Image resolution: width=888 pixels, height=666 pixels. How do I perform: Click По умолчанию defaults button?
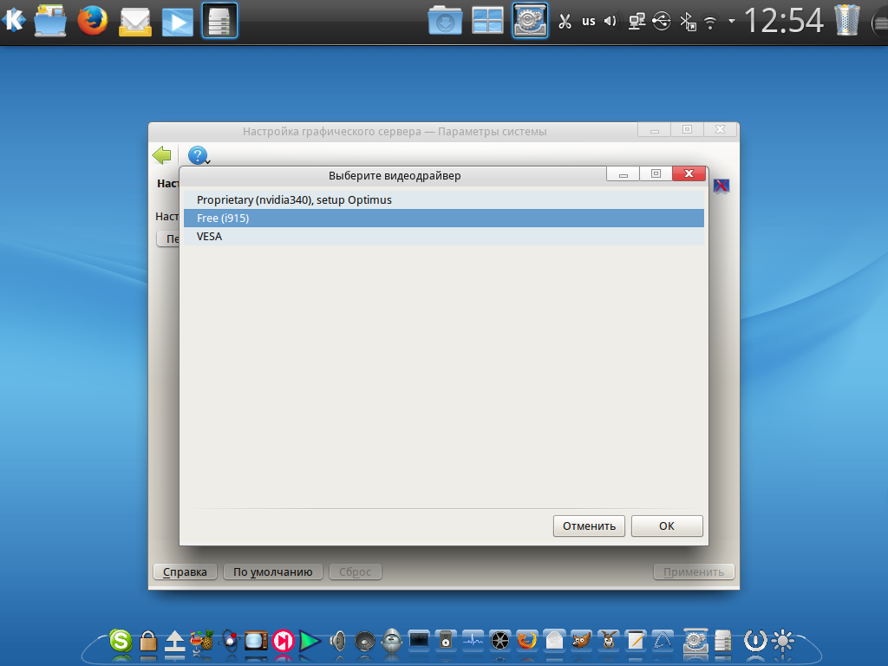tap(273, 572)
